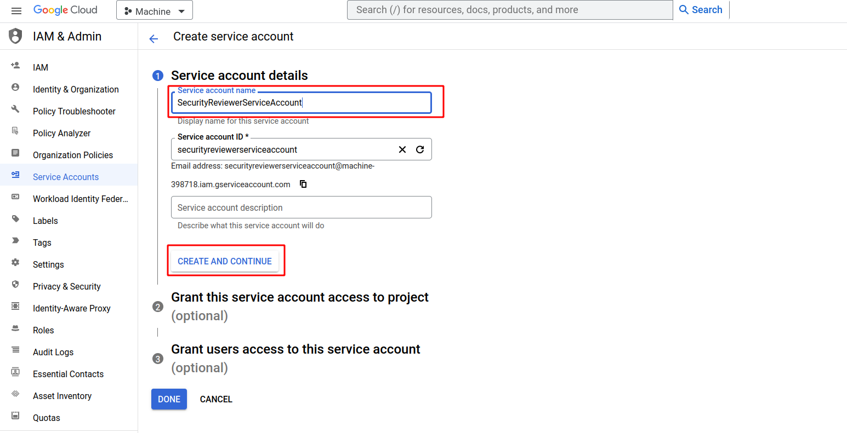Click the Search magnifier icon
847x433 pixels.
(683, 9)
